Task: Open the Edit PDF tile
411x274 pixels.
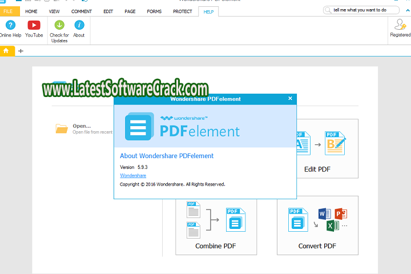Action: (317, 148)
